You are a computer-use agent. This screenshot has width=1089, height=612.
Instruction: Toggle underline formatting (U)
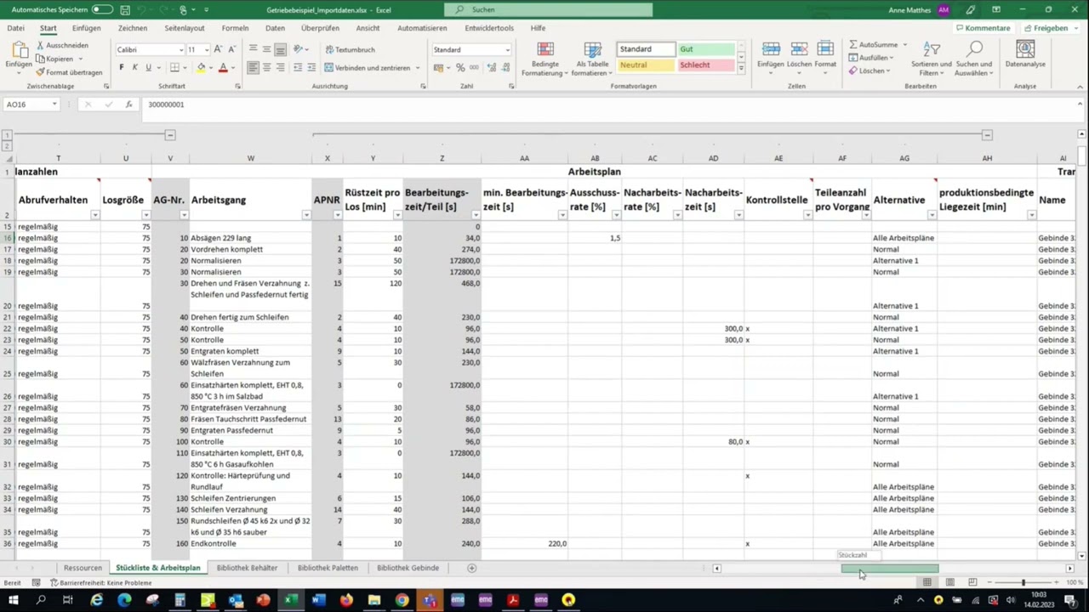148,67
